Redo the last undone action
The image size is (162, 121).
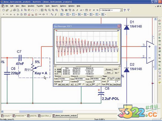coord(36,10)
